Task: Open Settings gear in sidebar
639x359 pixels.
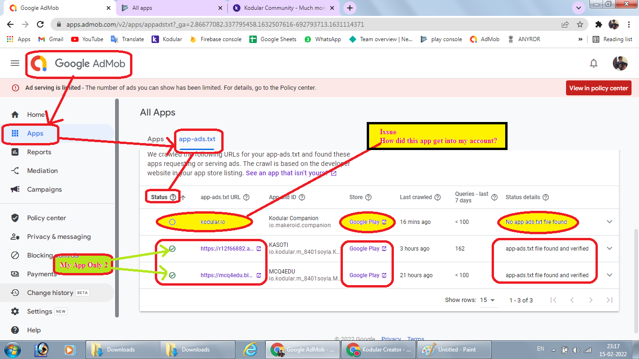Action: 15,311
